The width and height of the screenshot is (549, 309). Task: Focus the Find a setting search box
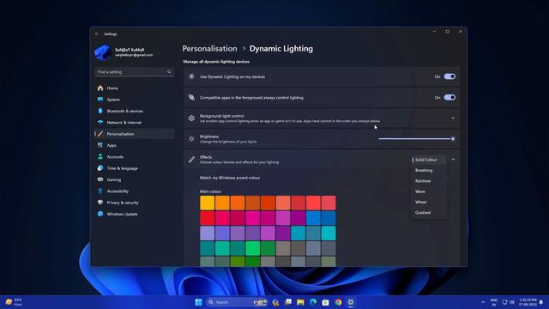click(135, 72)
